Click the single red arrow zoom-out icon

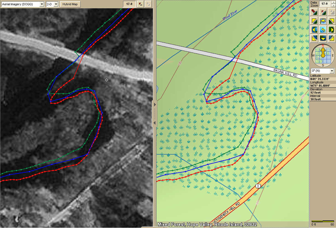323,12
